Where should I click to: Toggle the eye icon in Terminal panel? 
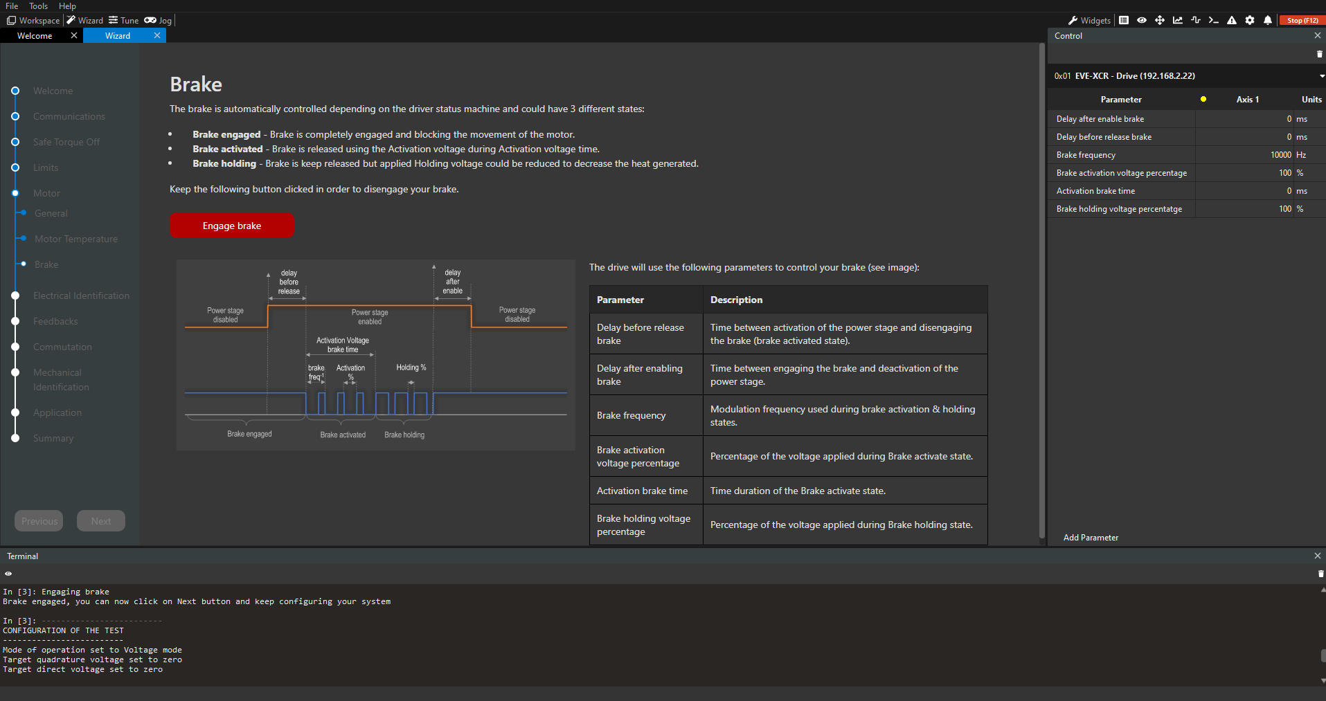[x=8, y=574]
